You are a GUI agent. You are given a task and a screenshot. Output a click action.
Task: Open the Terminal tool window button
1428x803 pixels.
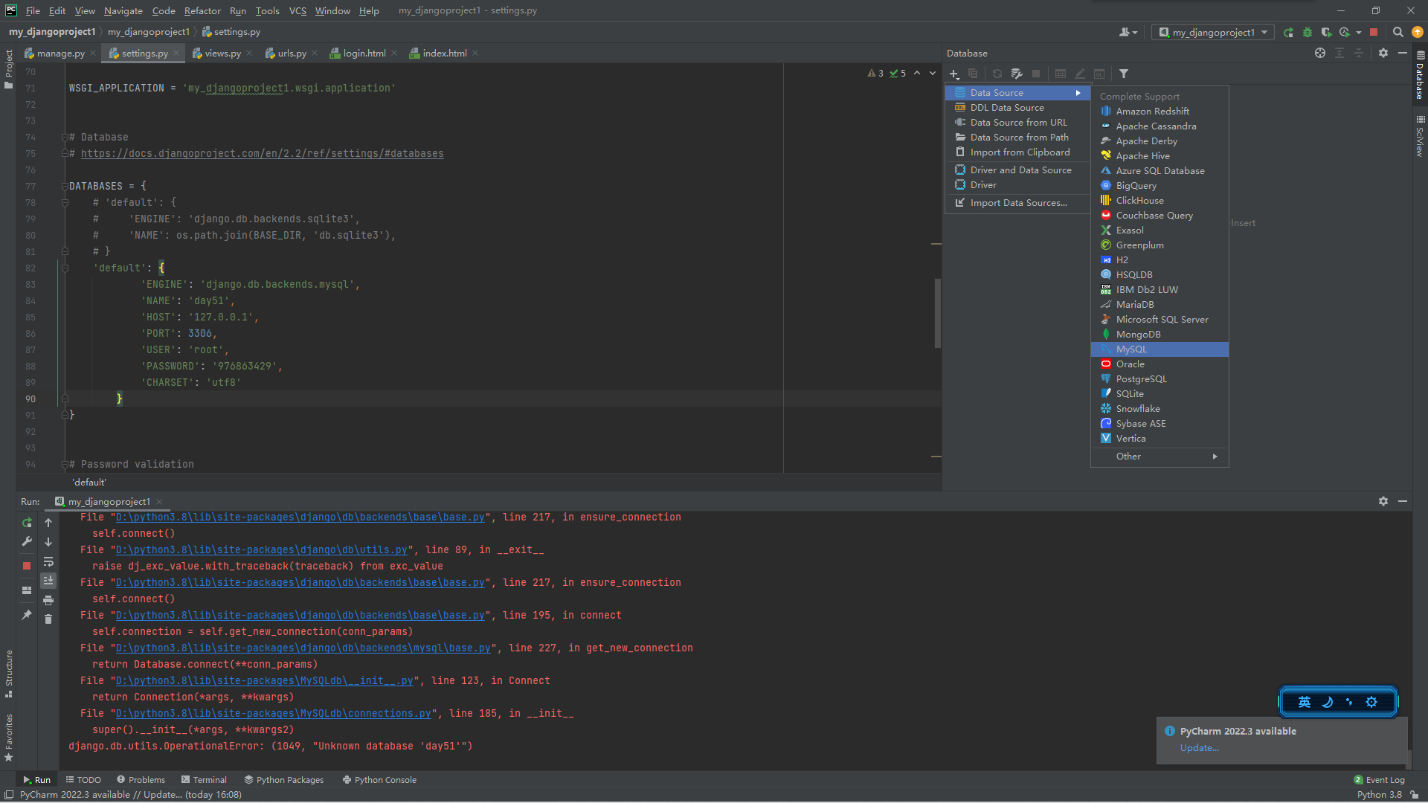pyautogui.click(x=204, y=780)
